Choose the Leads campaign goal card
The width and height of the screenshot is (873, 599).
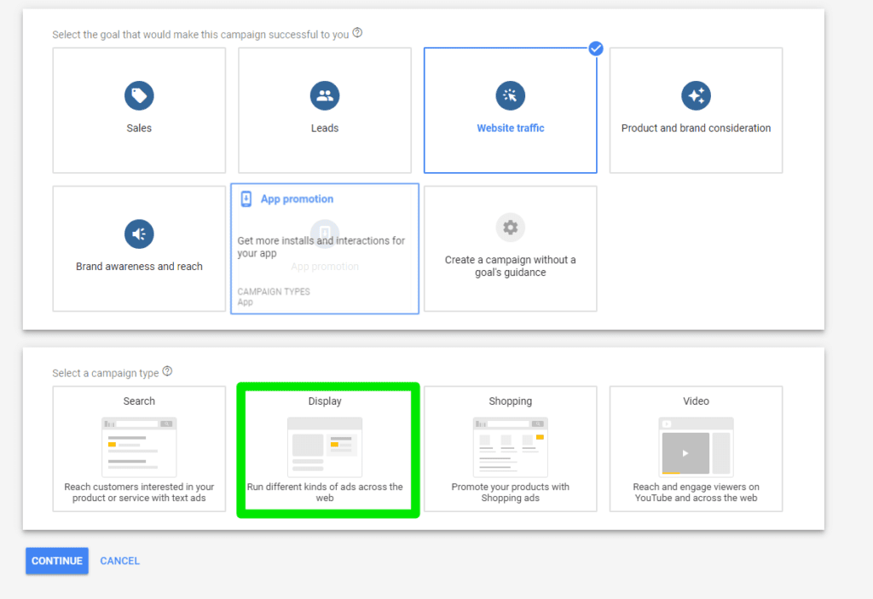coord(324,110)
